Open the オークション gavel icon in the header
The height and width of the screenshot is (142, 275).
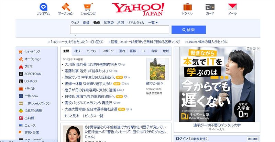pyautogui.click(x=66, y=7)
